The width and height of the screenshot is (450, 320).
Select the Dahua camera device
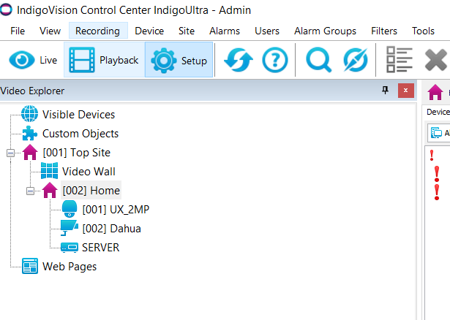click(111, 229)
